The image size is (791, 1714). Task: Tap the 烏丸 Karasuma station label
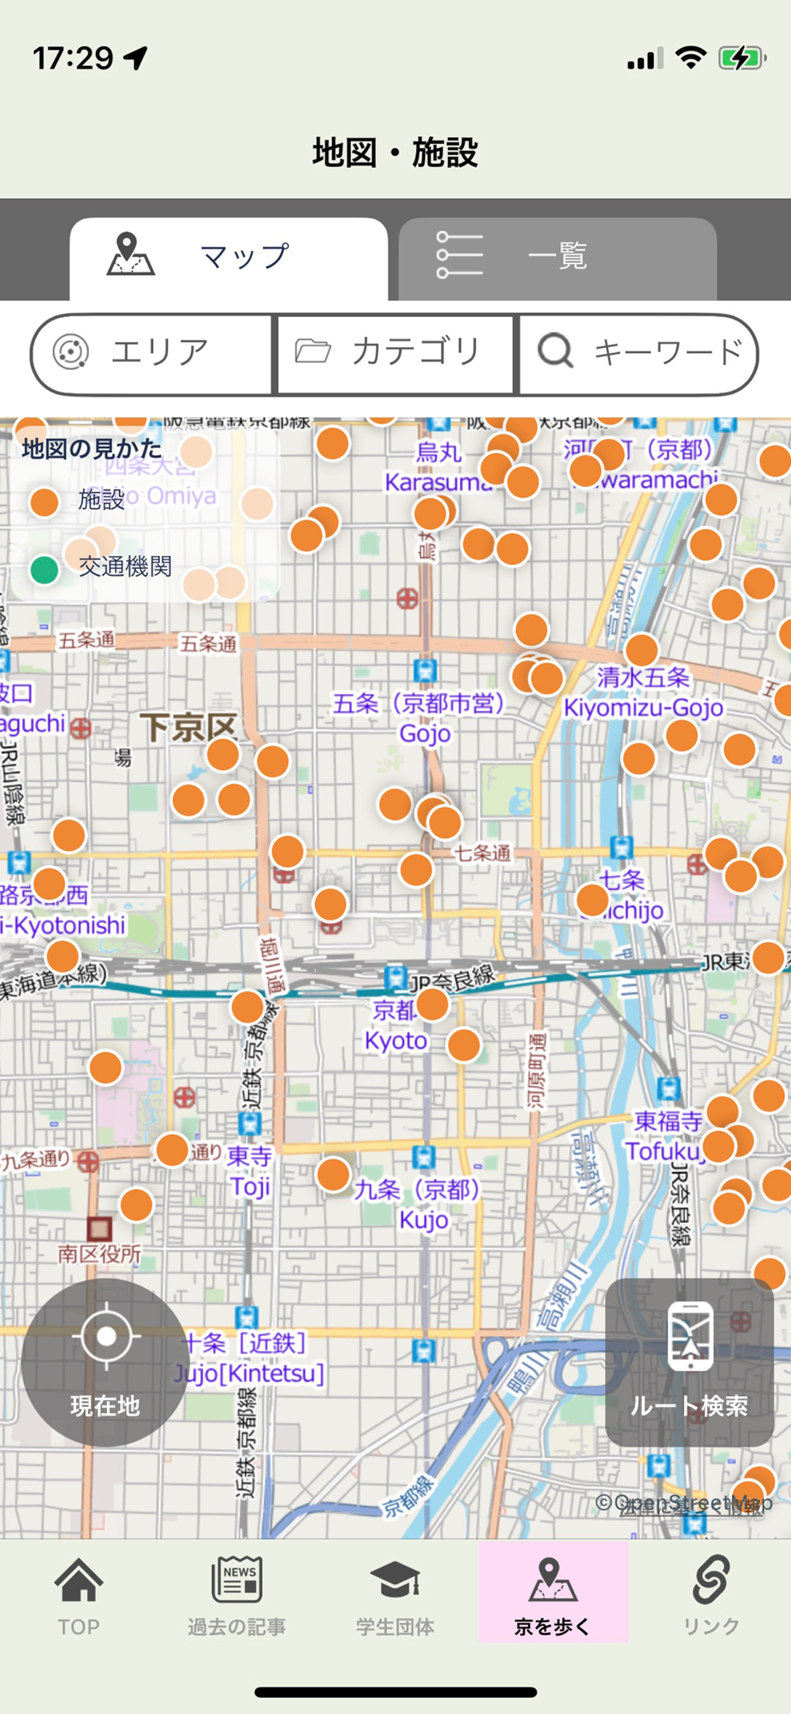click(438, 467)
